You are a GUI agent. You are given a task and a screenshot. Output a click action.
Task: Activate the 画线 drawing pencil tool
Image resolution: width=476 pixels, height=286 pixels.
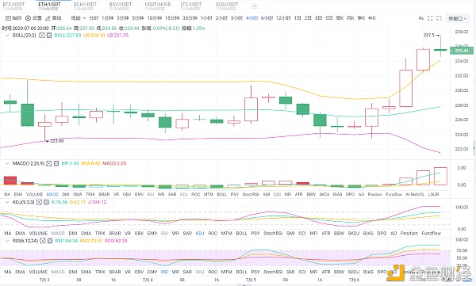(x=48, y=18)
